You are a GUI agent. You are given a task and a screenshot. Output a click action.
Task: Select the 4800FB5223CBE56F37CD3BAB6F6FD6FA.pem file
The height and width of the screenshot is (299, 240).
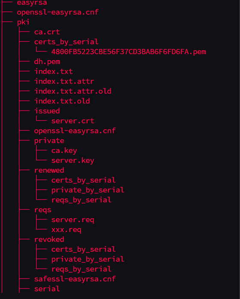[129, 52]
